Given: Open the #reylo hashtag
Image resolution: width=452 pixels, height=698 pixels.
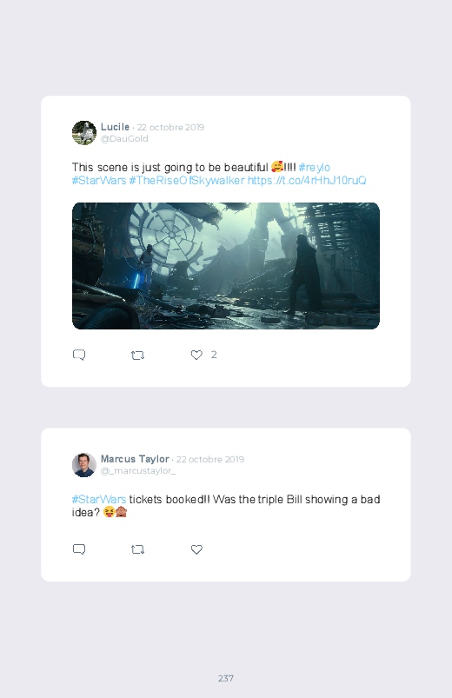Looking at the screenshot, I should (315, 168).
